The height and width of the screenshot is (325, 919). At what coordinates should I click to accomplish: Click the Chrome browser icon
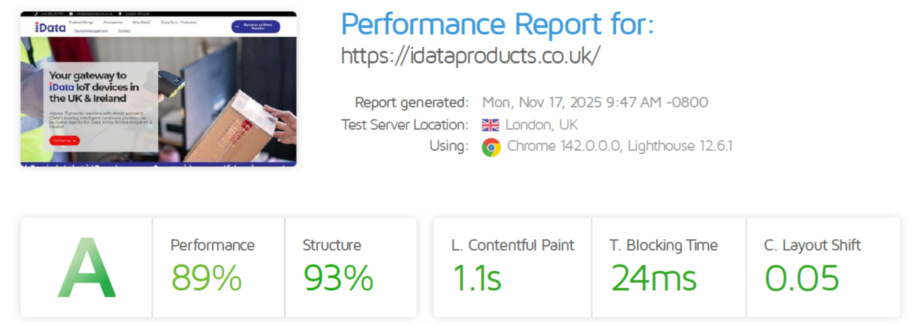pyautogui.click(x=491, y=146)
